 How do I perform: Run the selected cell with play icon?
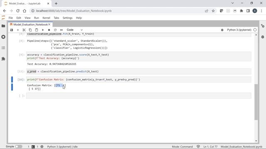pyautogui.click(x=43, y=30)
